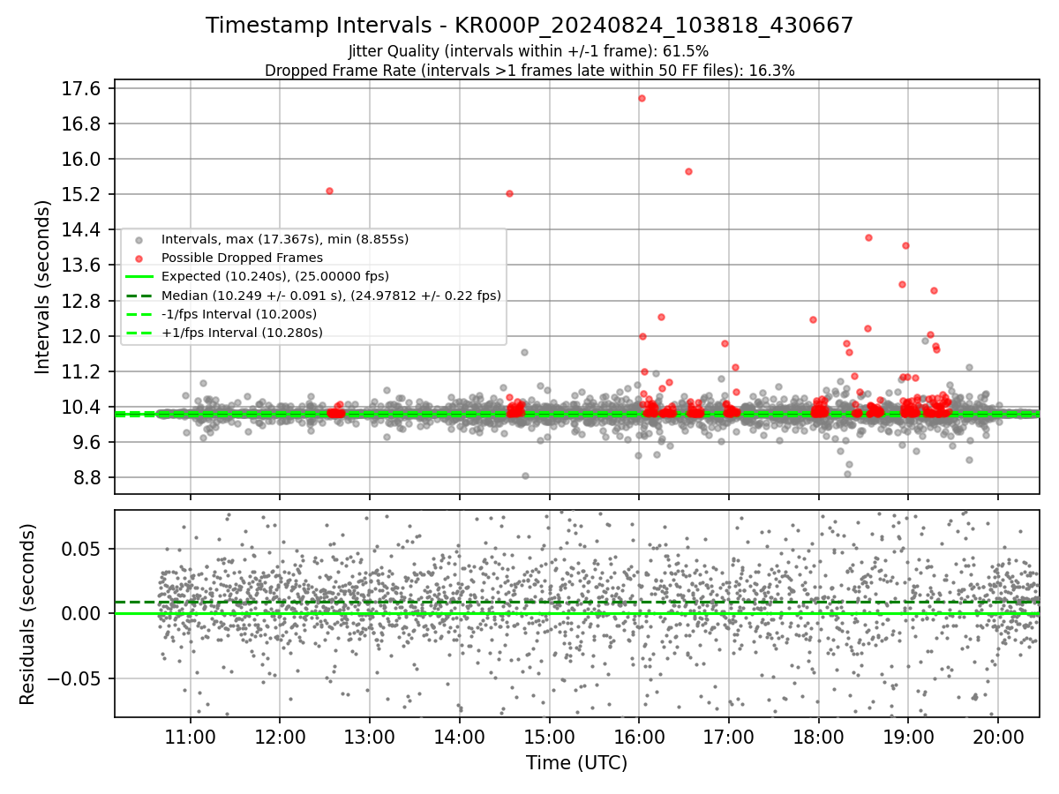Click the 12.8 y-axis tick label
The width and height of the screenshot is (1059, 794).
click(x=83, y=301)
